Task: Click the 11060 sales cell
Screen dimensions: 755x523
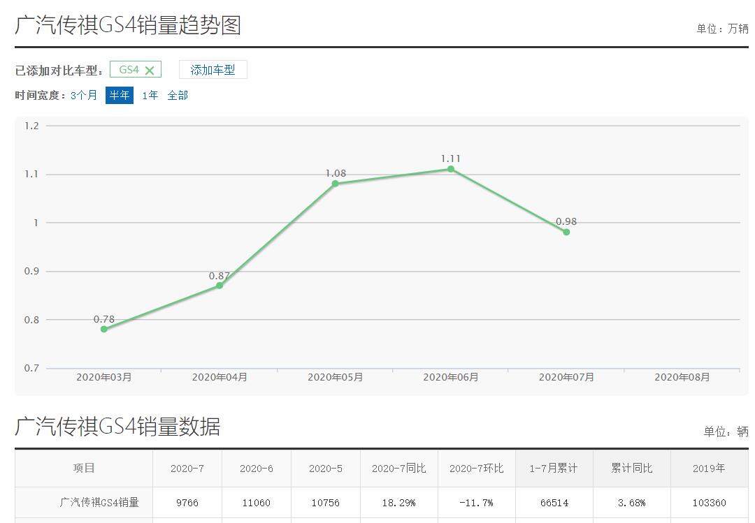Action: pyautogui.click(x=257, y=502)
